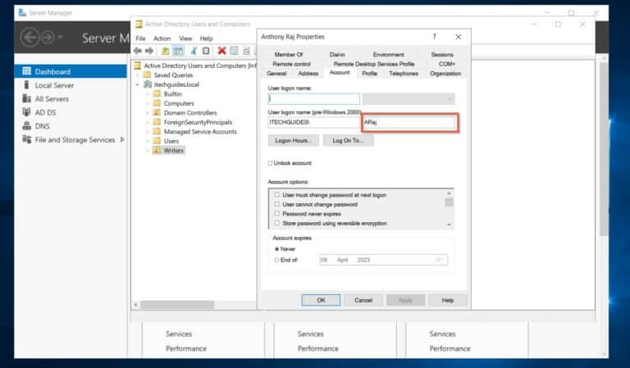Click the ARaj pre-Windows 2000 logon field
Screen dimensions: 630x368
coord(409,122)
